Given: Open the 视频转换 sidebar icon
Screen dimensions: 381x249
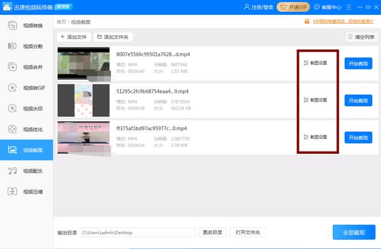Looking at the screenshot, I should 13,26.
